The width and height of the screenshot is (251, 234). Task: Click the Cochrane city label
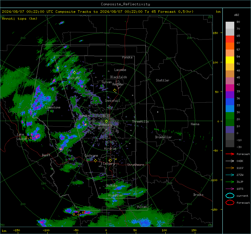[x=91, y=156]
